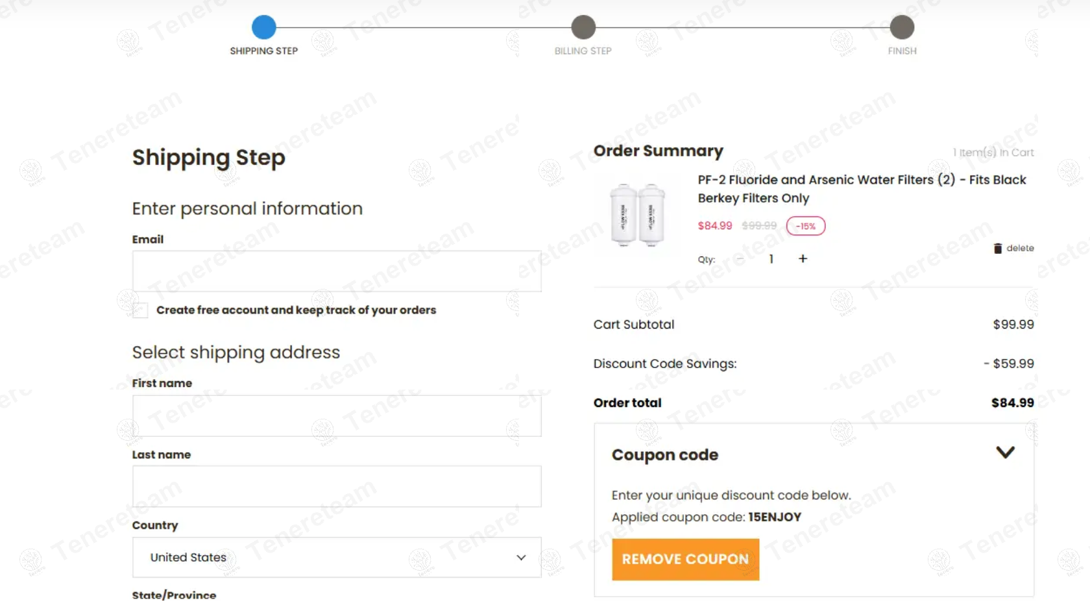This screenshot has width=1090, height=609.
Task: Click the Billing Step label
Action: (583, 51)
